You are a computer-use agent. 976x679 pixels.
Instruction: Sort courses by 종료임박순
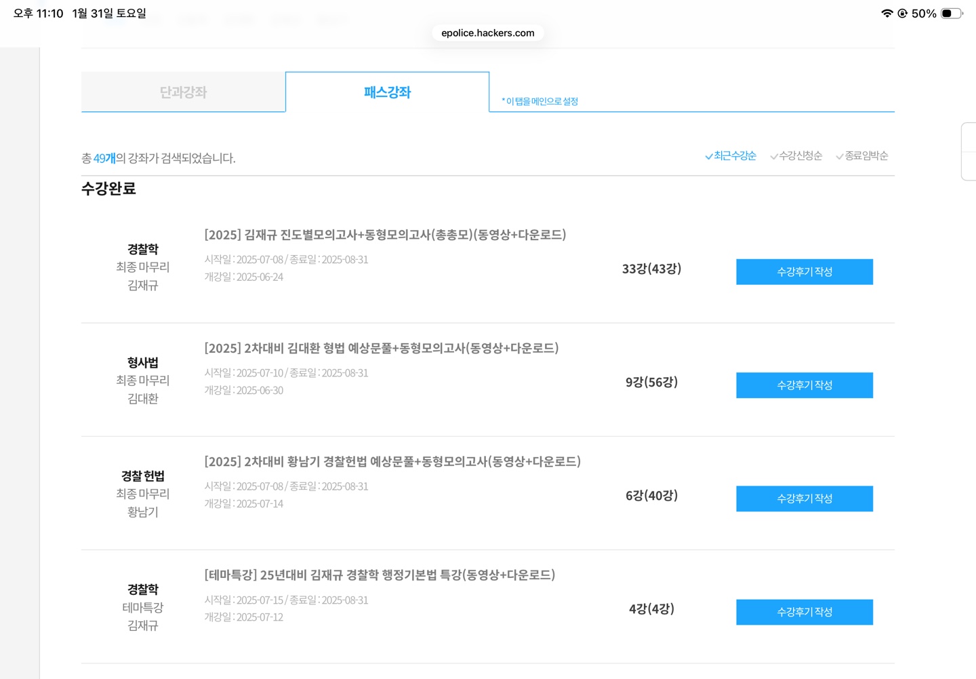862,156
